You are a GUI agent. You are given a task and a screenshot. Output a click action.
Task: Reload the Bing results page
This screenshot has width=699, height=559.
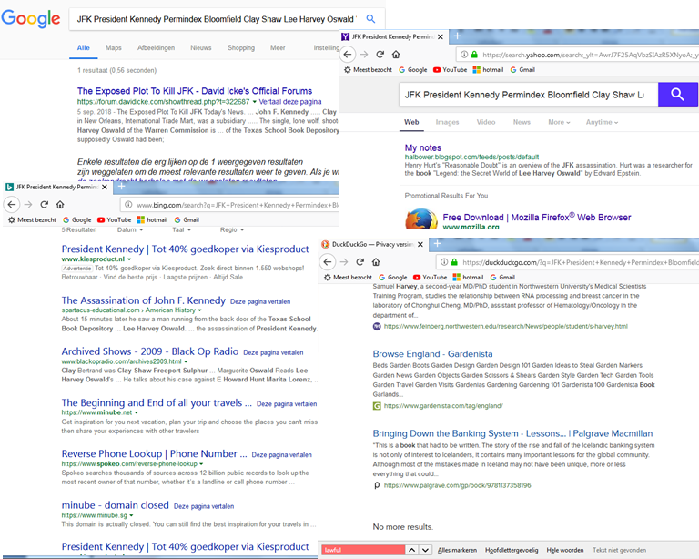point(44,205)
